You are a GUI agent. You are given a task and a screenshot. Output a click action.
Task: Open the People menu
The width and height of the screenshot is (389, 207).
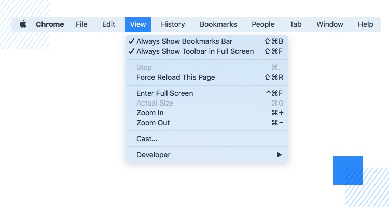pyautogui.click(x=263, y=24)
